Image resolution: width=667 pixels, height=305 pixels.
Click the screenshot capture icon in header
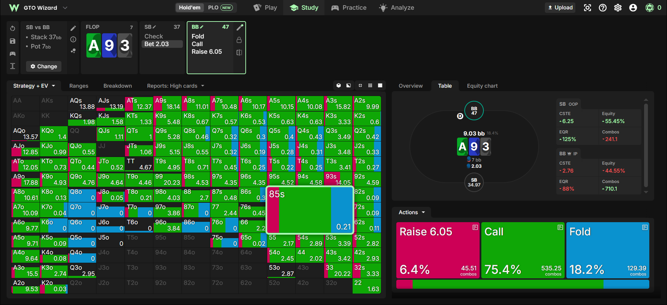pos(588,8)
